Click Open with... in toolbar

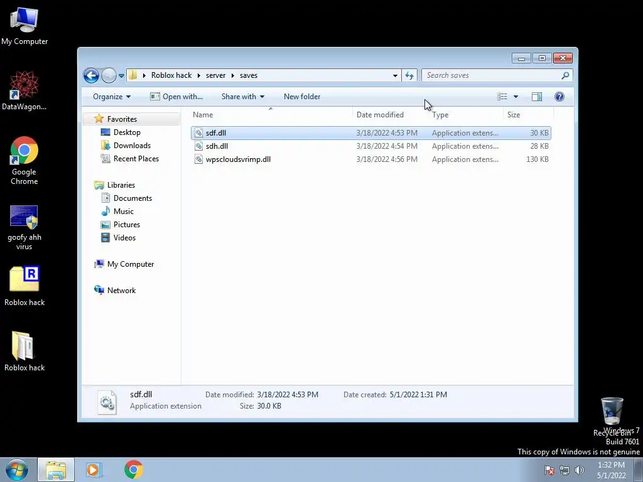point(176,97)
